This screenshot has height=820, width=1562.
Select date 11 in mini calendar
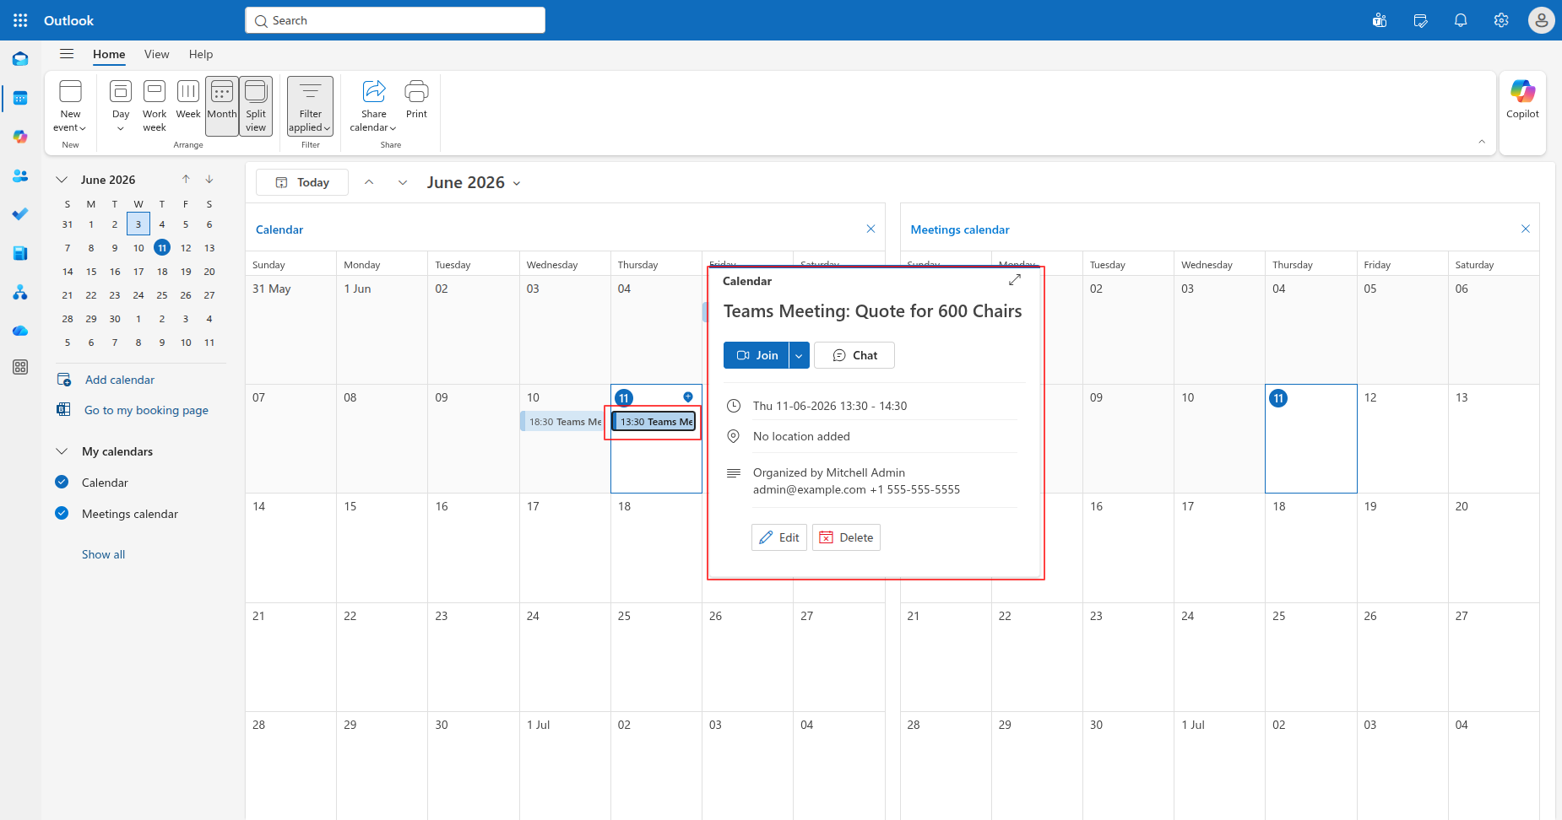162,247
